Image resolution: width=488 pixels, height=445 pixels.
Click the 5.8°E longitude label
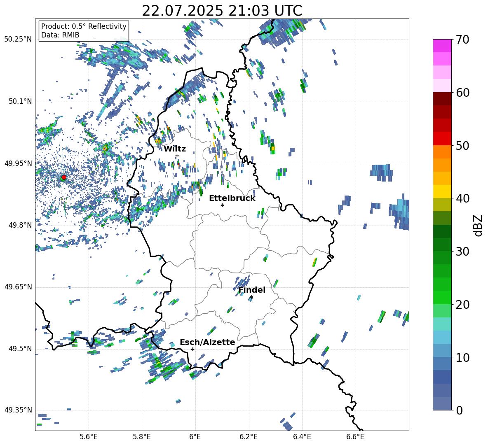142,437
